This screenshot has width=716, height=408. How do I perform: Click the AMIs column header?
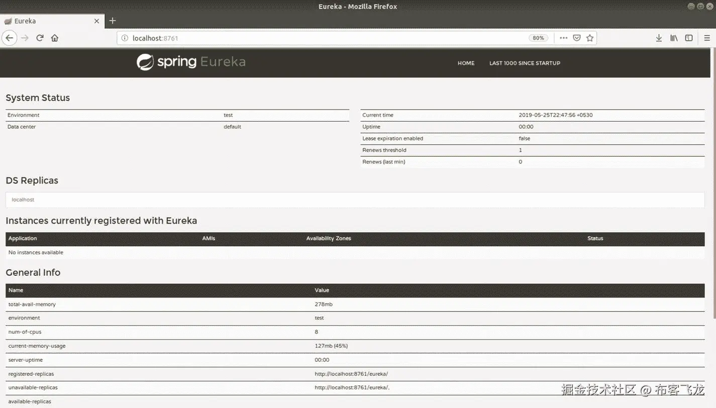(209, 238)
